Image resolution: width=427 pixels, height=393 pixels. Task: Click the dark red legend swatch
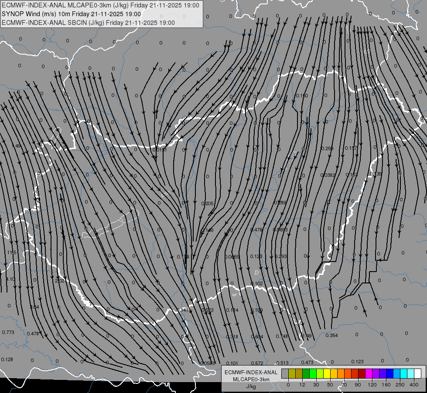click(x=362, y=373)
